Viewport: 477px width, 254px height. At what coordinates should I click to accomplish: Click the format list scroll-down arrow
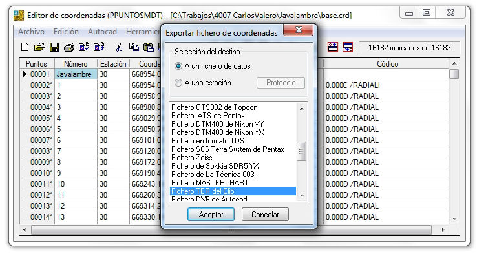[302, 196]
